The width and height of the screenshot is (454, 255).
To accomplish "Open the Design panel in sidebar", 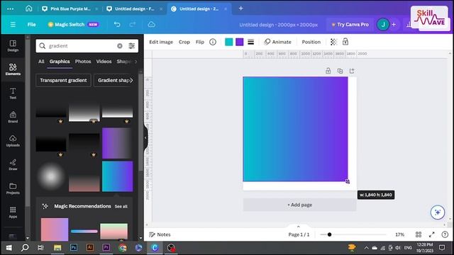I will [x=13, y=45].
